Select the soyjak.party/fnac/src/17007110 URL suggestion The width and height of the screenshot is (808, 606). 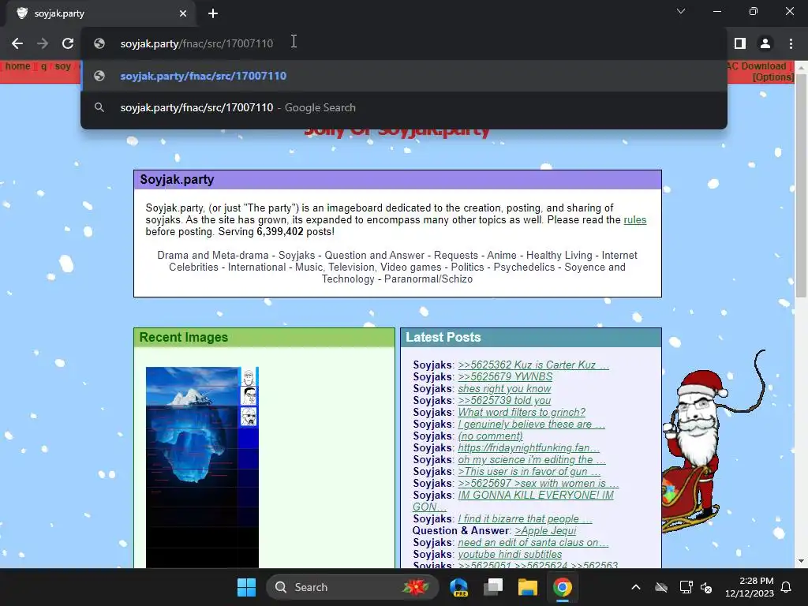404,76
